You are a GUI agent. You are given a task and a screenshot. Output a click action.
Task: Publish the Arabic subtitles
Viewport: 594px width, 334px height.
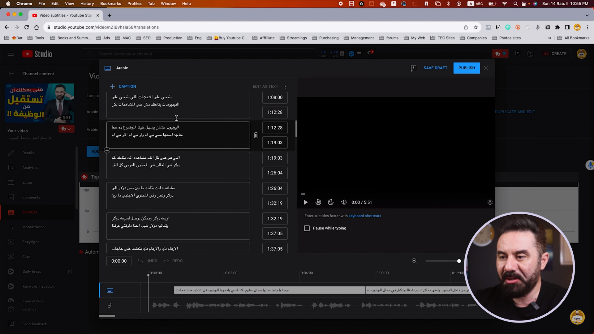click(x=467, y=68)
